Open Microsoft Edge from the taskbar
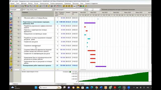The width and height of the screenshot is (161, 90). click(92, 87)
